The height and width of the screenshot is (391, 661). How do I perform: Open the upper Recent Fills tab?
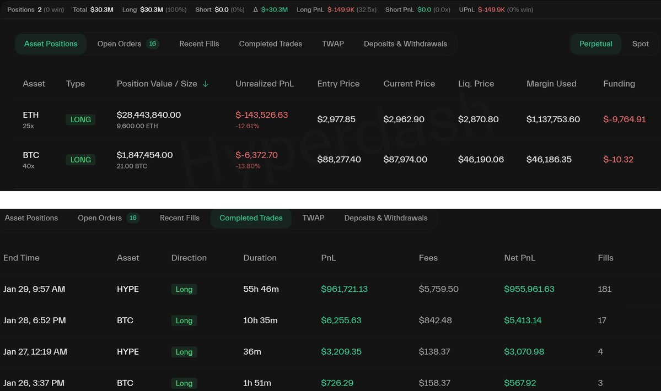click(x=199, y=44)
